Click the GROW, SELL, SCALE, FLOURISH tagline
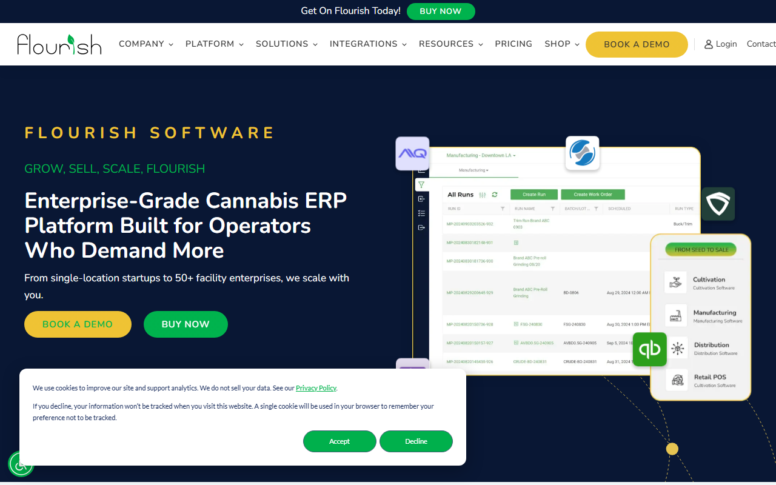 (115, 169)
